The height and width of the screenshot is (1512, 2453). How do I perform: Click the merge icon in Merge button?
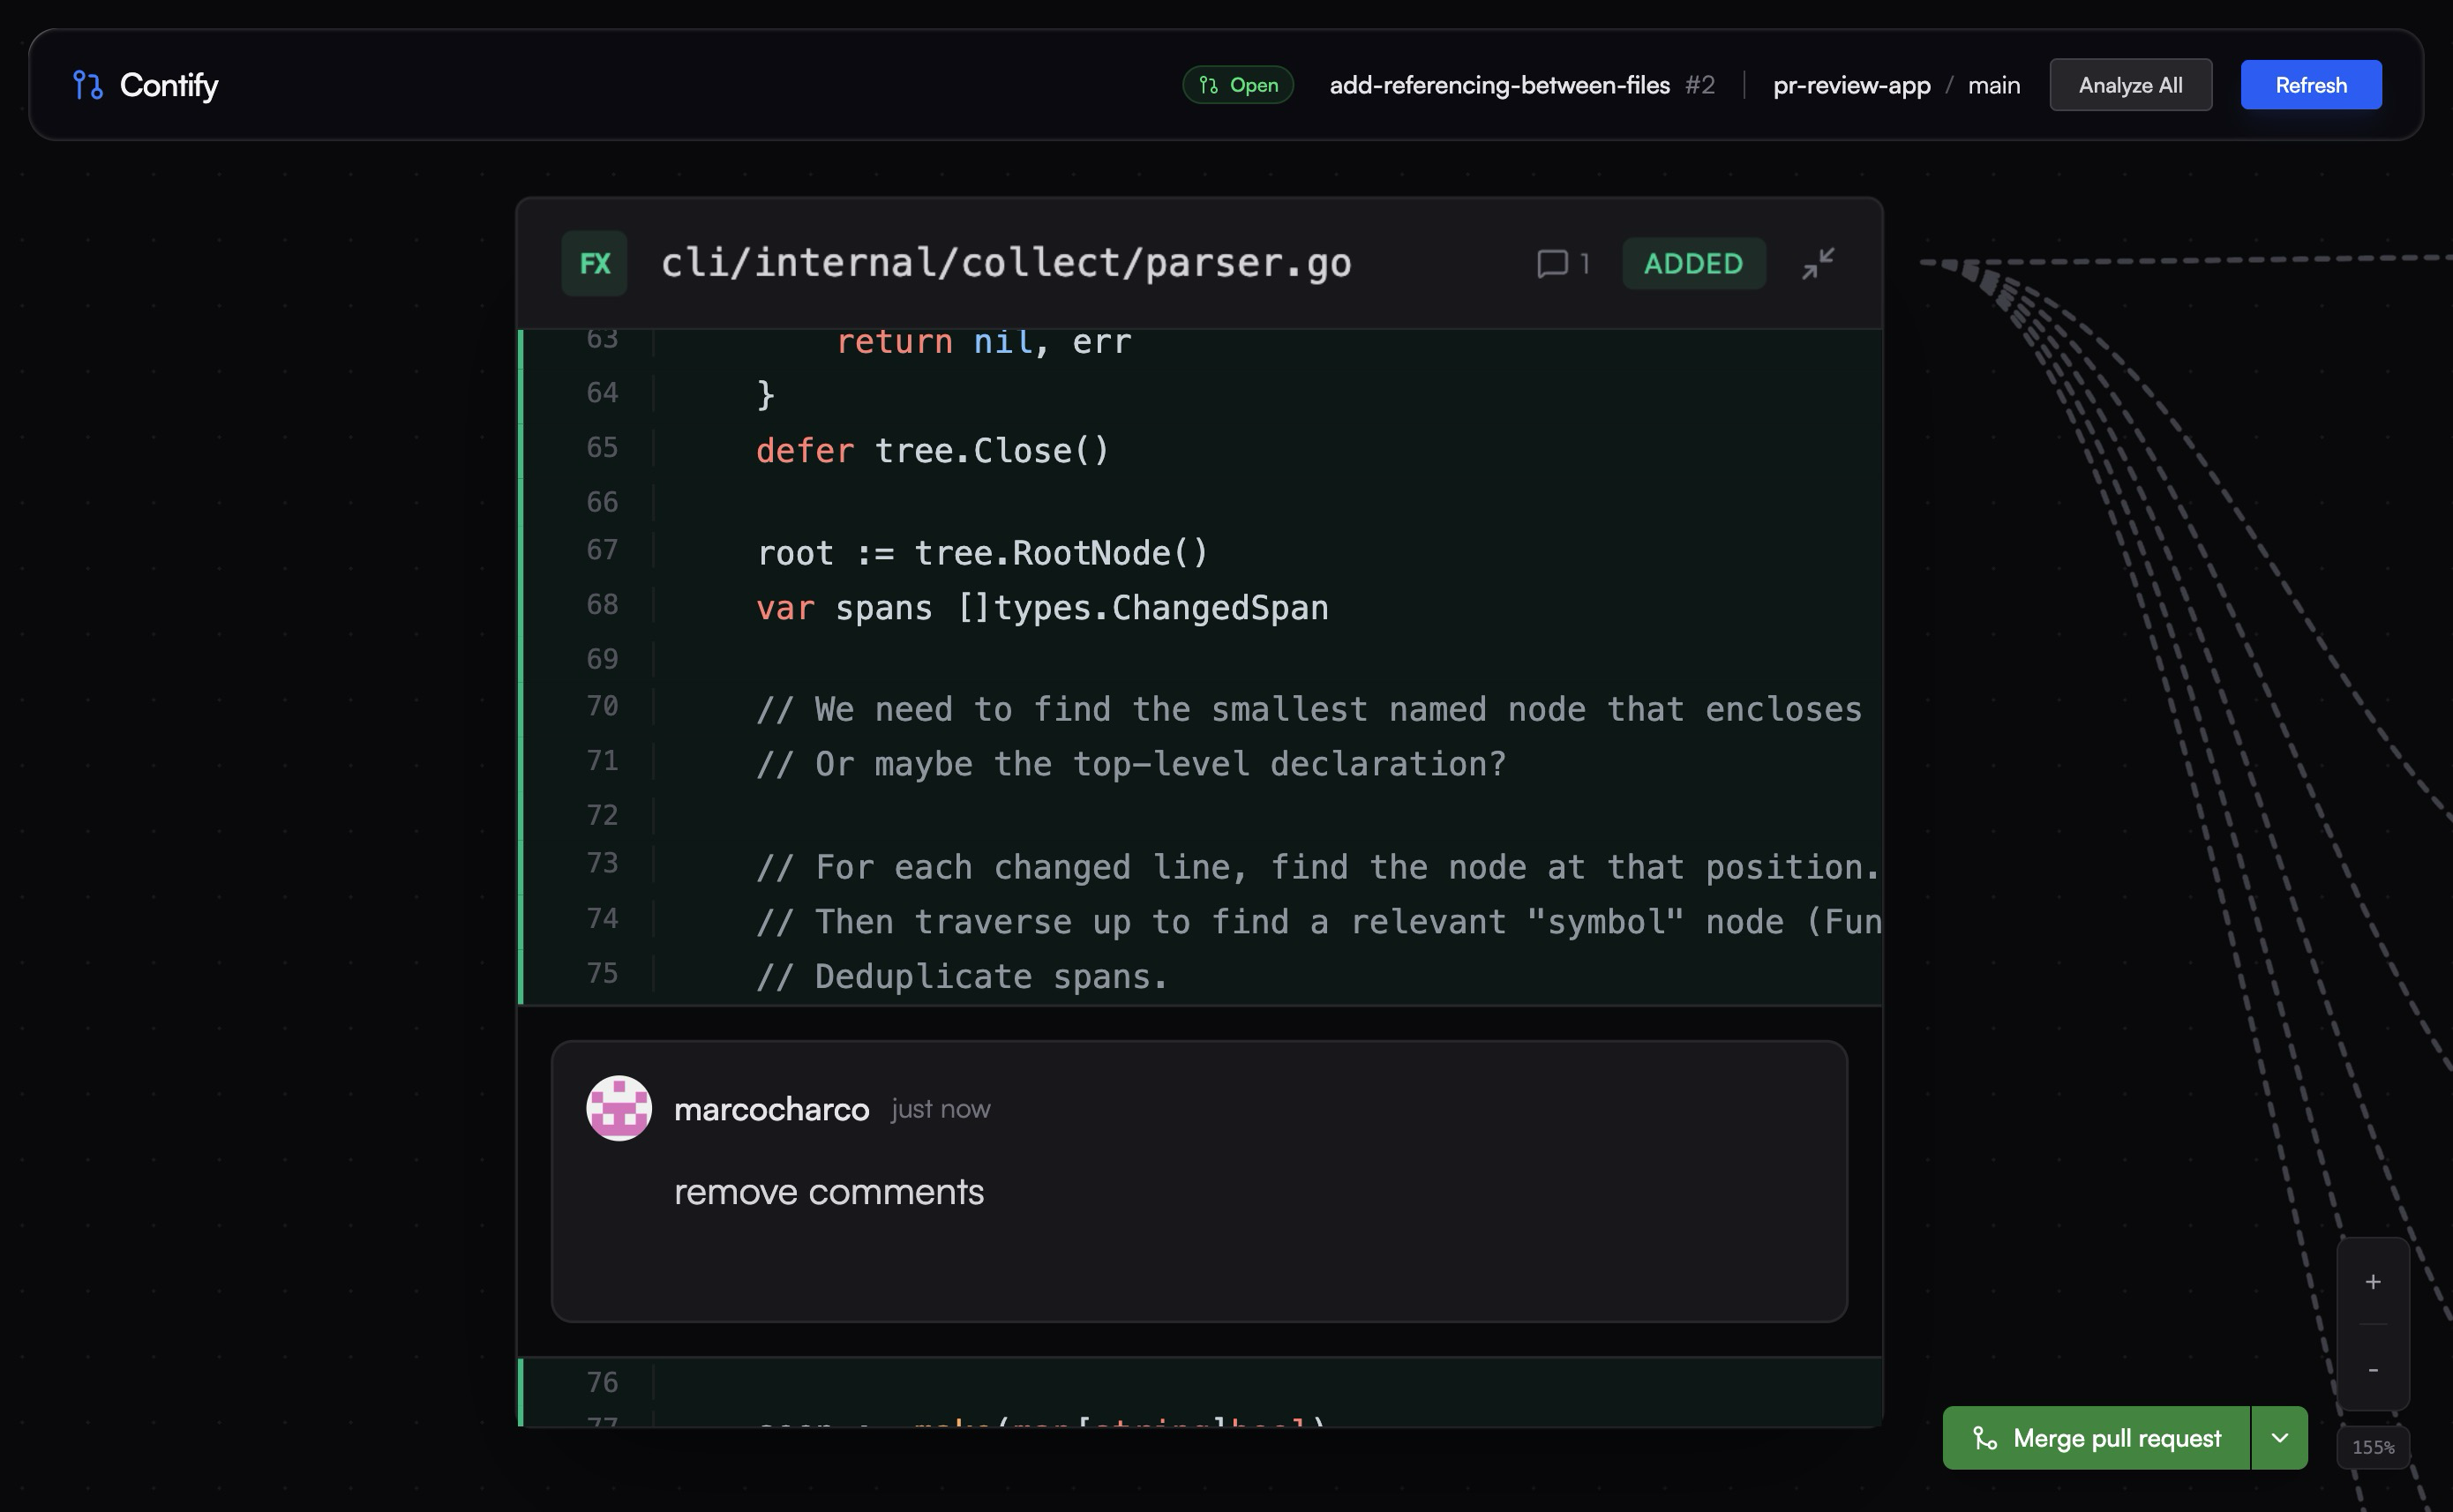pos(1985,1438)
